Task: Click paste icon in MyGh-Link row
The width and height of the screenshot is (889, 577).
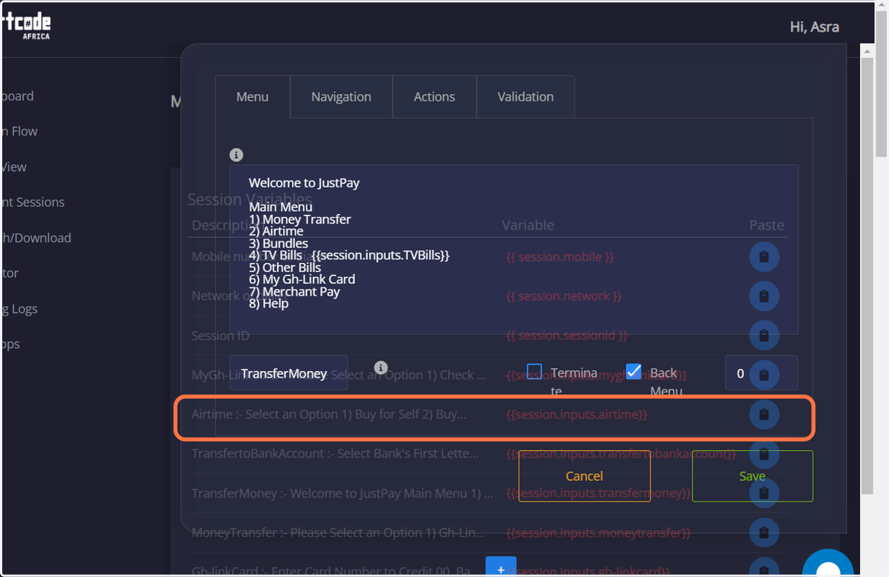Action: [764, 375]
